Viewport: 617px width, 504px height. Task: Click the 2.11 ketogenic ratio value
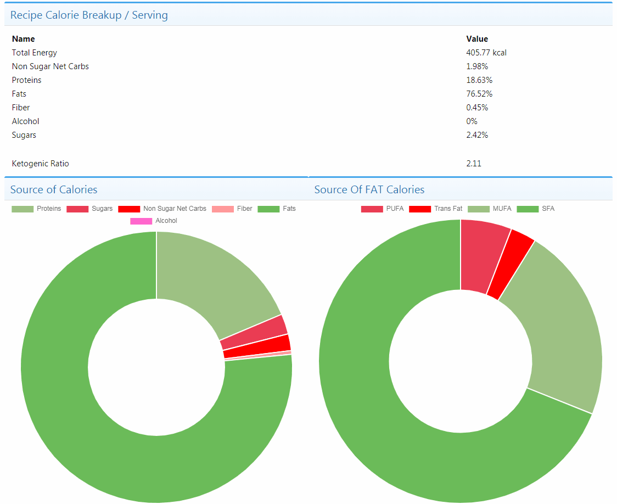coord(474,164)
